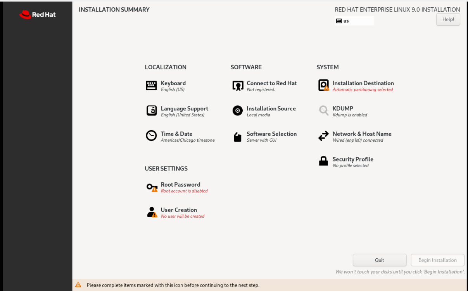Click the Network & Host Name arrows icon

[x=323, y=136]
